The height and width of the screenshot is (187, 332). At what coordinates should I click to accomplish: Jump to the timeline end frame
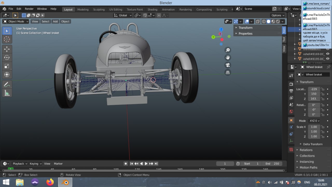click(156, 164)
